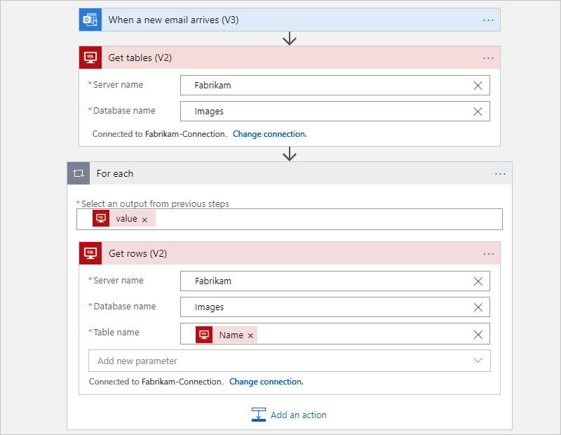
Task: Clear the Server name field in Get tables
Action: pyautogui.click(x=478, y=85)
